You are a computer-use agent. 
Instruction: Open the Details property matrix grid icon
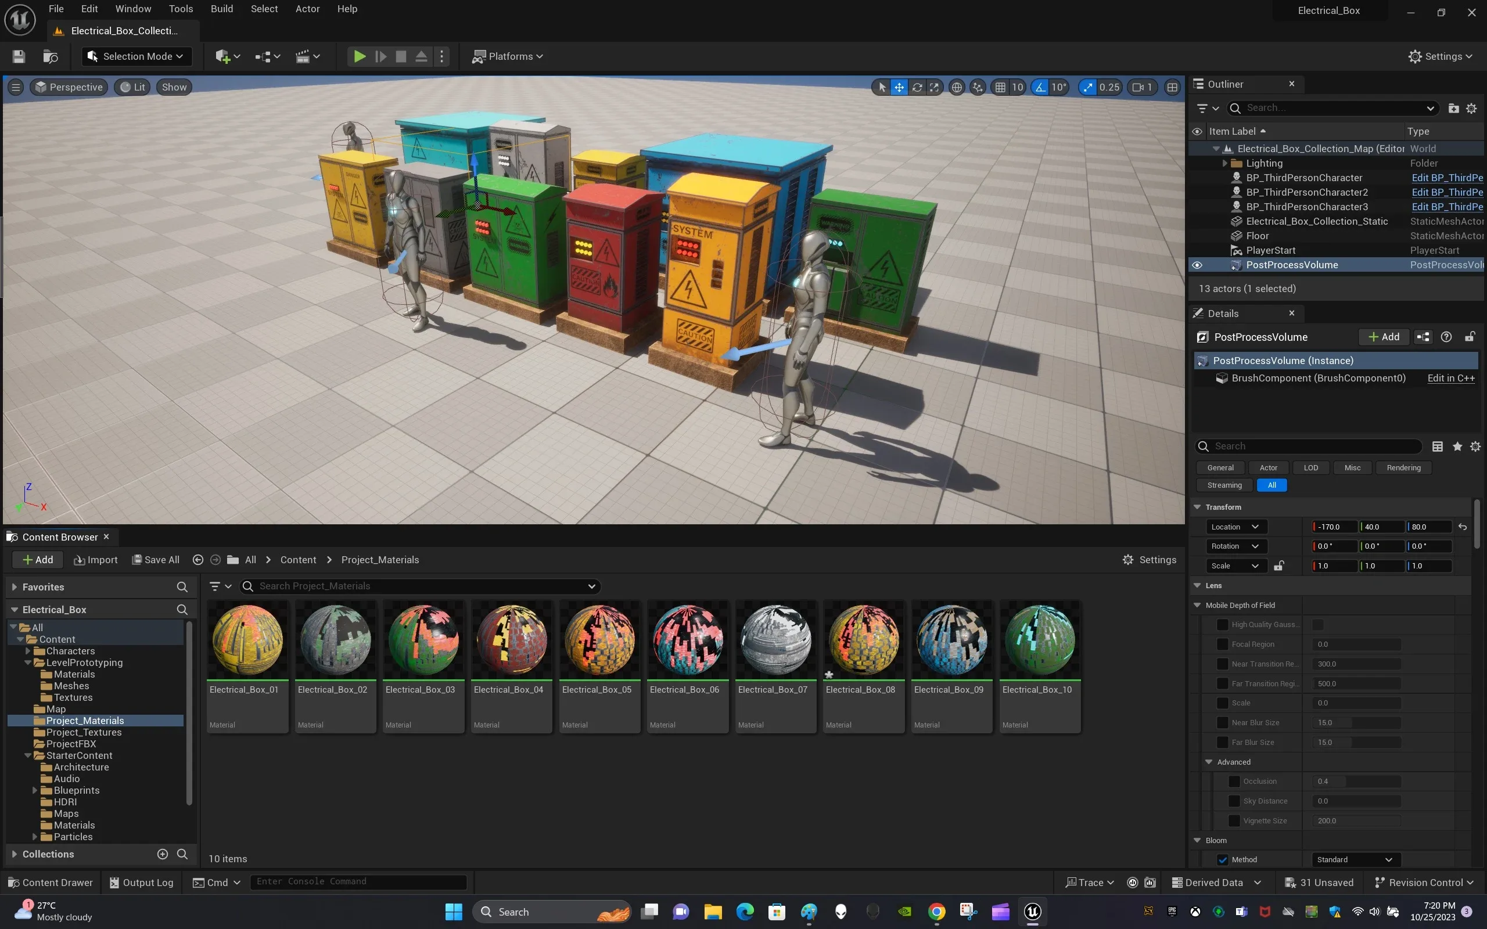(x=1437, y=447)
